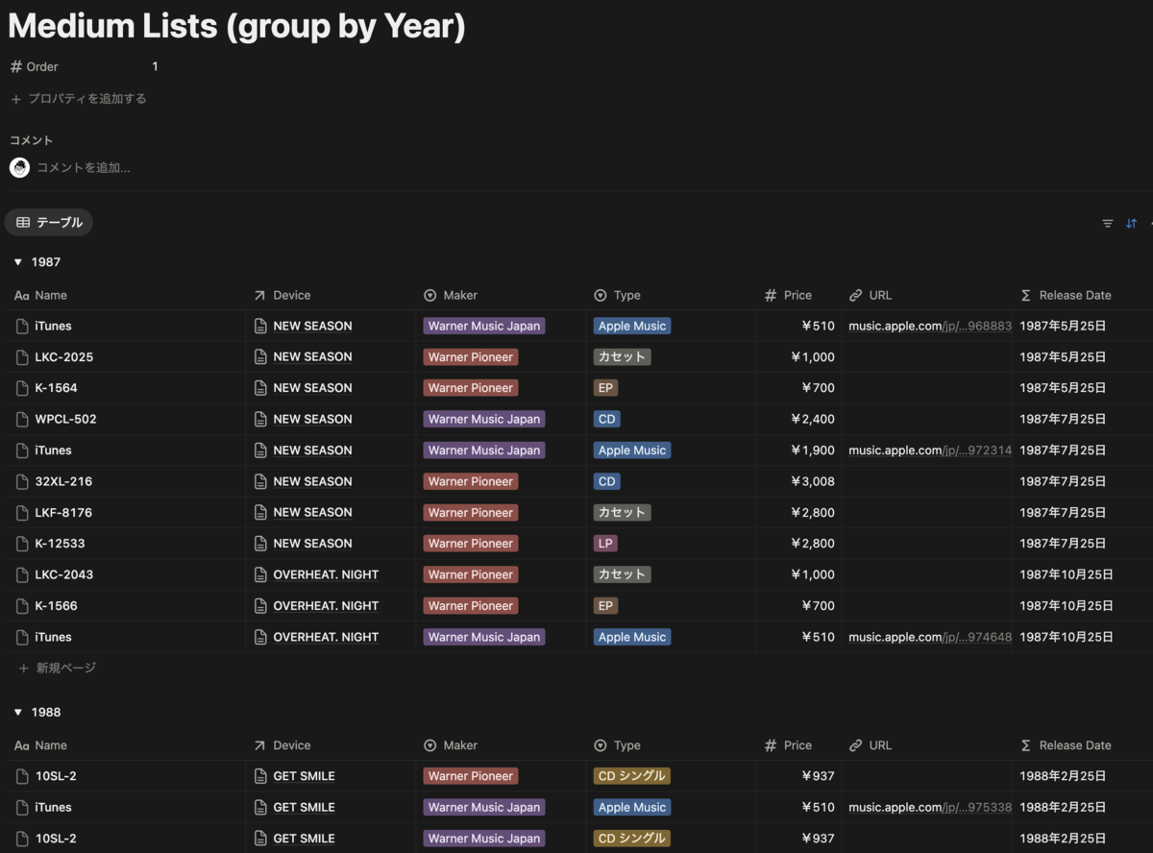This screenshot has width=1153, height=853.
Task: Open the GET SMILE iTunes URL
Action: tap(930, 808)
